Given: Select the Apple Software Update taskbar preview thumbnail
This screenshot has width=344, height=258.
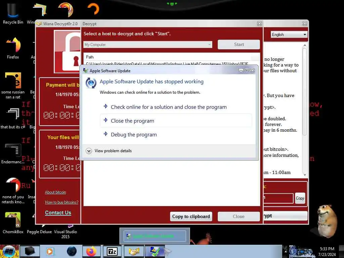Looking at the screenshot, I should point(155,236).
